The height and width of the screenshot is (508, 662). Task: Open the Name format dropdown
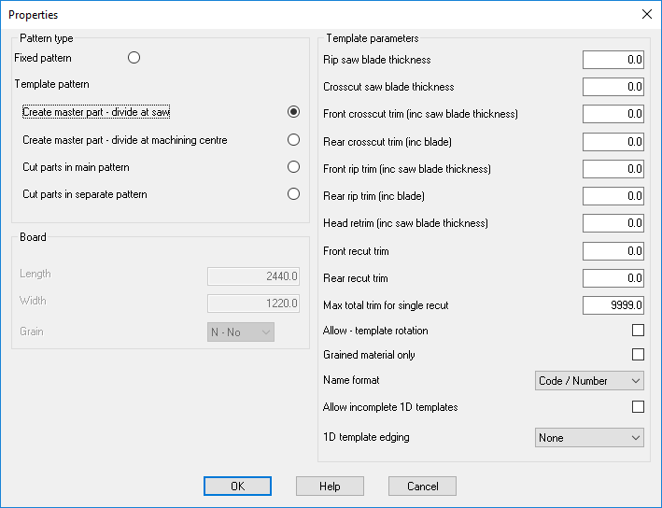589,380
